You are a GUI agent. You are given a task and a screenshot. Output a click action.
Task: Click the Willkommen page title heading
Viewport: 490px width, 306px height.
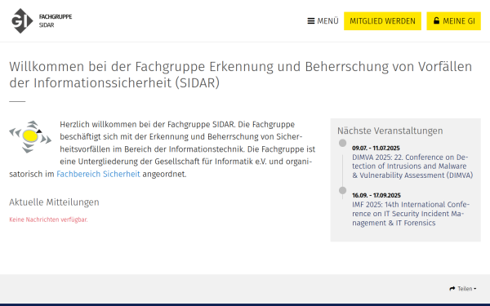pyautogui.click(x=241, y=74)
